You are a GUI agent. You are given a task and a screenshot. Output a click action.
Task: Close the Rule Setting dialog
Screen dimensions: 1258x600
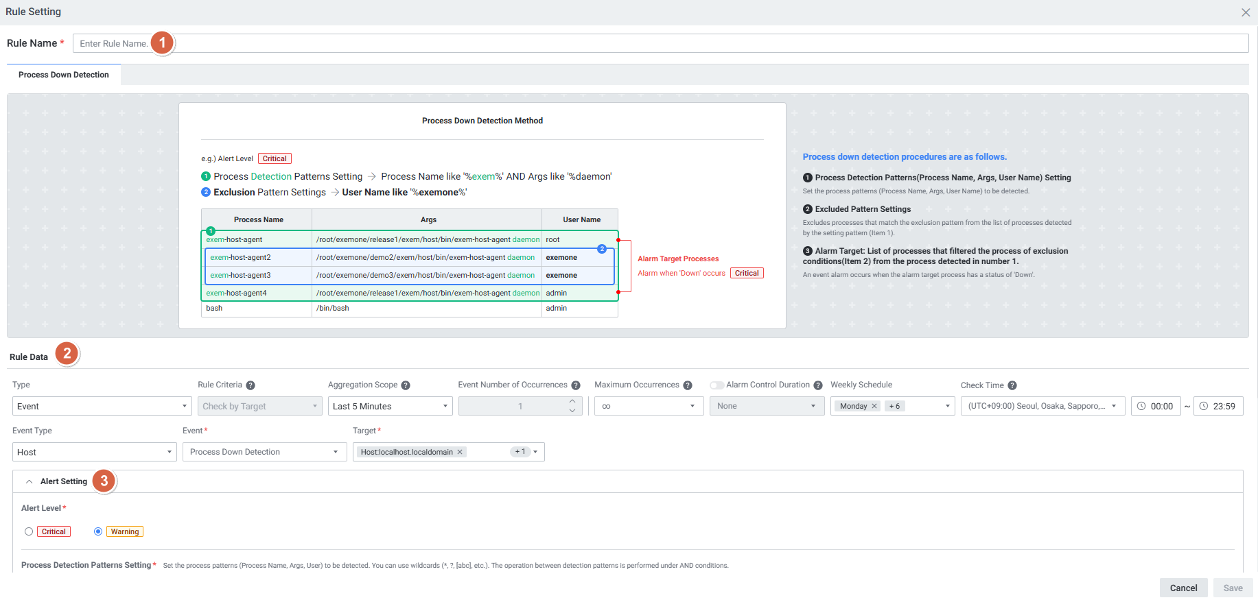[x=1246, y=12]
